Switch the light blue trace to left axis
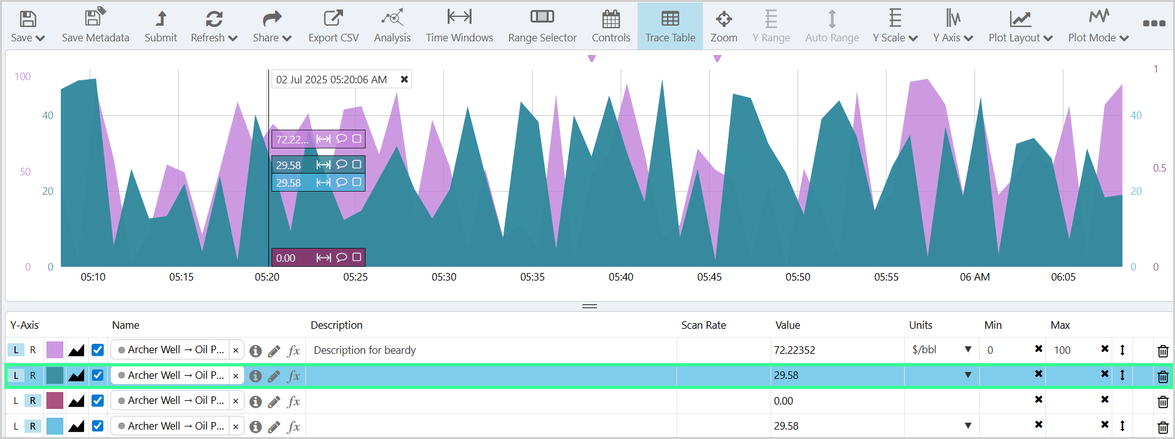The width and height of the screenshot is (1175, 439). point(16,426)
